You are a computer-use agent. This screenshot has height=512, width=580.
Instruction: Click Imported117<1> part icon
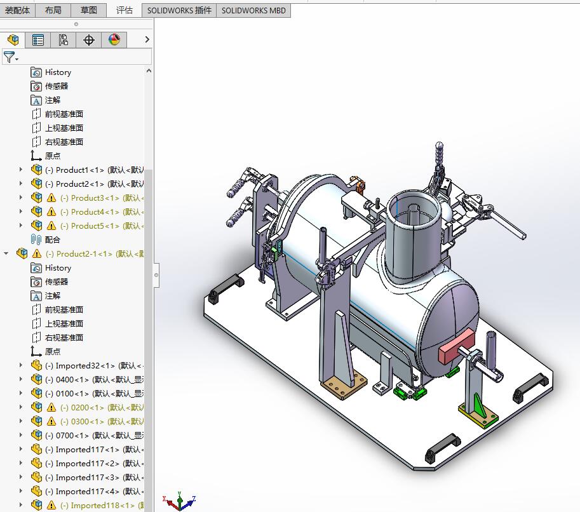[x=36, y=450]
